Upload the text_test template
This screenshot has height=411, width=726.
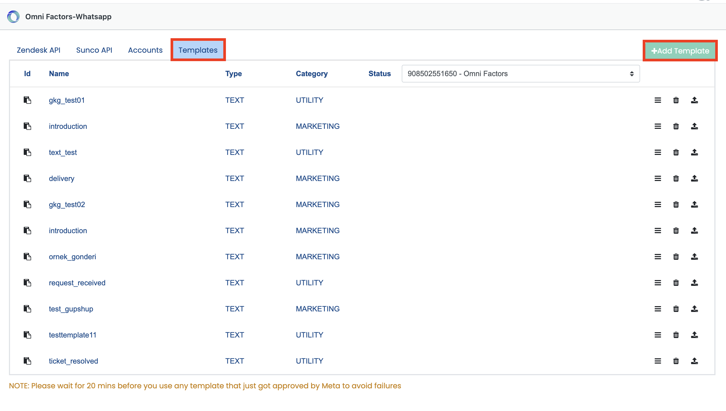point(694,153)
